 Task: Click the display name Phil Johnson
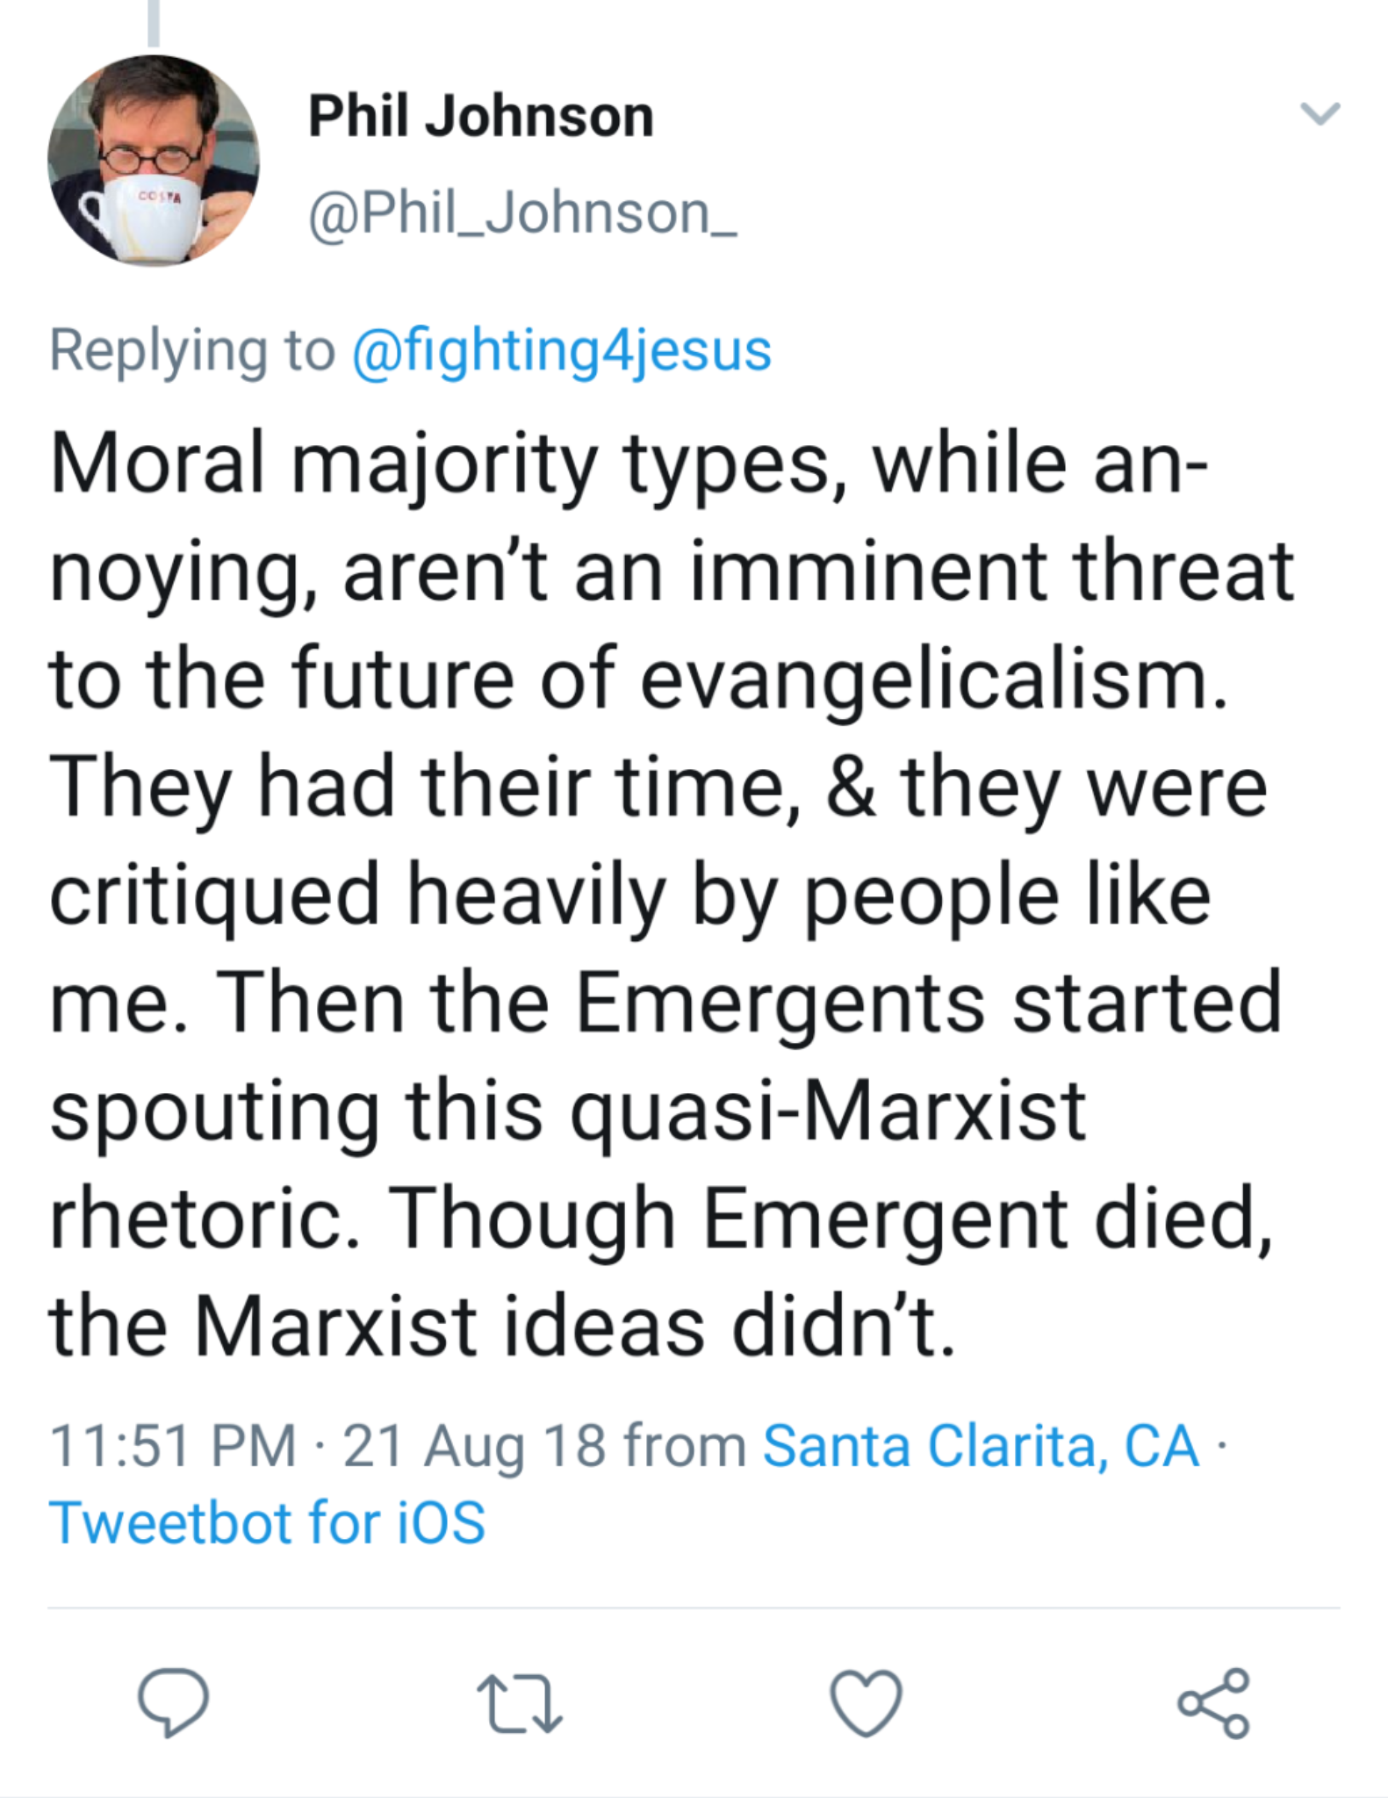pyautogui.click(x=480, y=117)
